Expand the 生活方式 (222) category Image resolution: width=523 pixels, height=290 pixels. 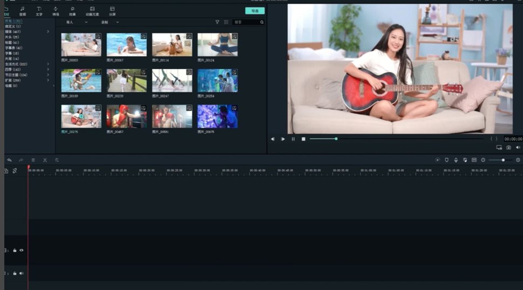point(47,64)
